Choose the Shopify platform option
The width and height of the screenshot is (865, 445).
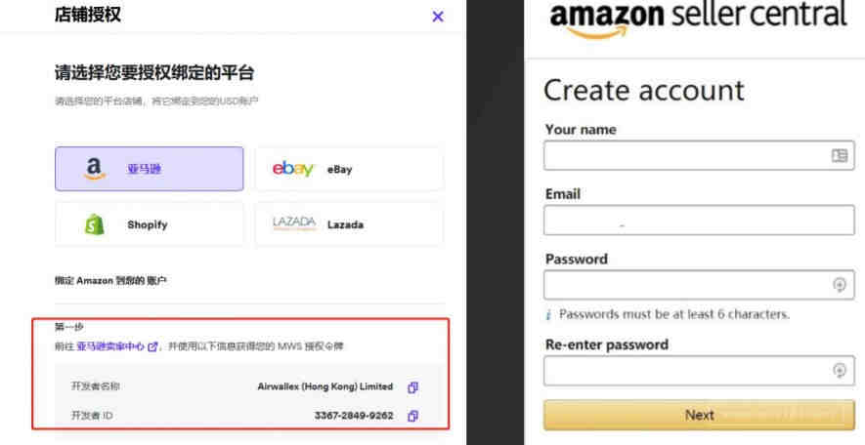click(149, 224)
